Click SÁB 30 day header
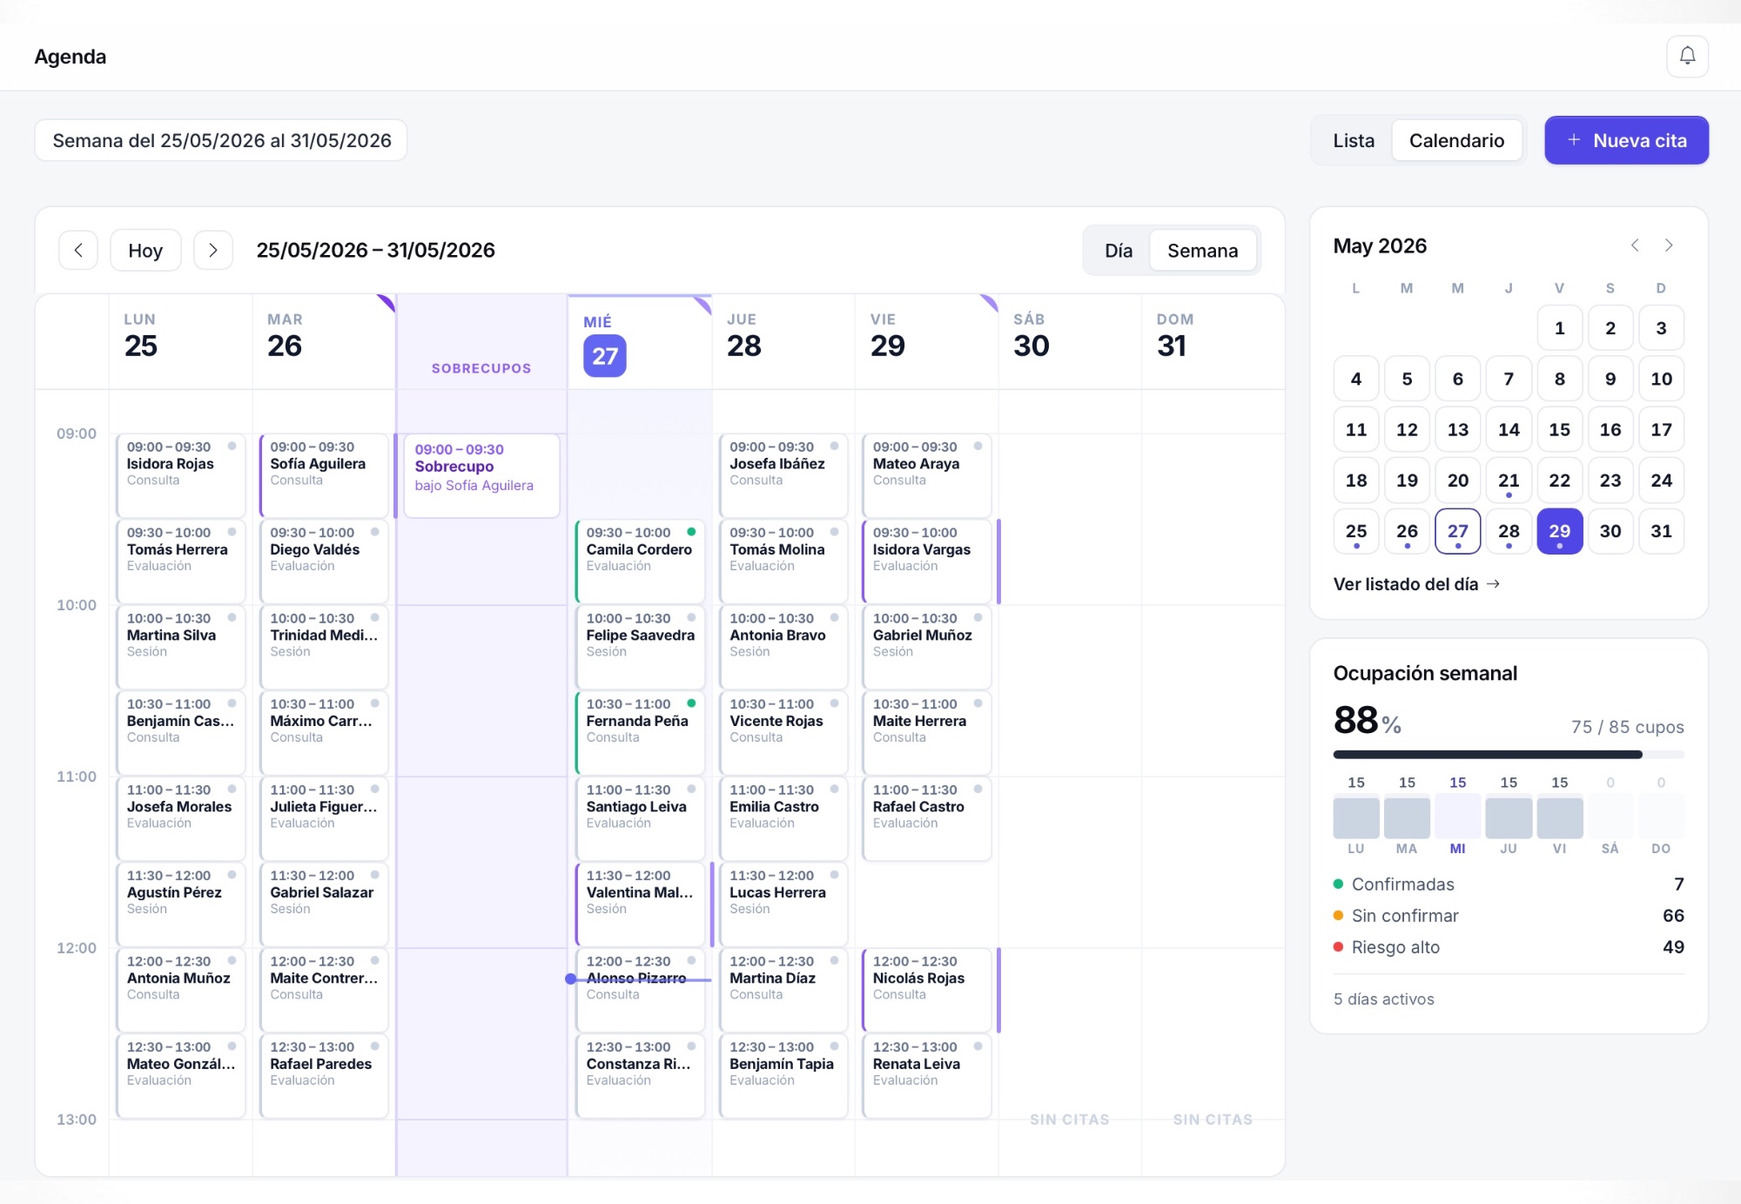The width and height of the screenshot is (1741, 1204). pos(1070,341)
